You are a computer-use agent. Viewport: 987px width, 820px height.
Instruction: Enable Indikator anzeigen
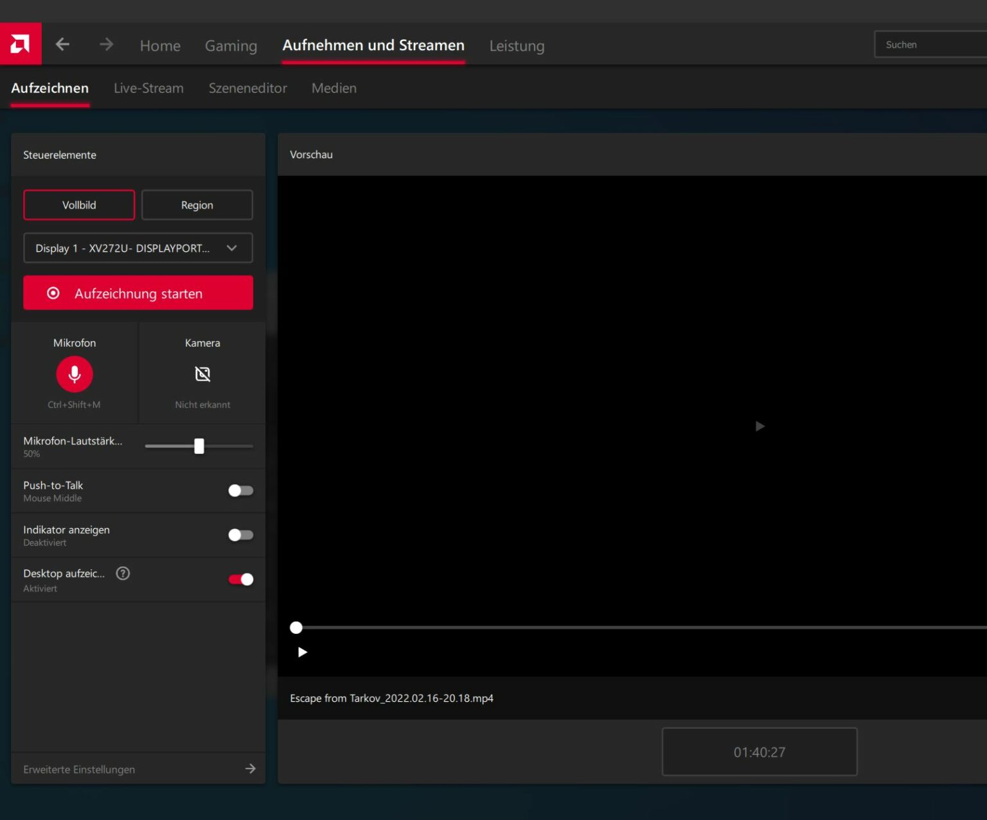(240, 534)
